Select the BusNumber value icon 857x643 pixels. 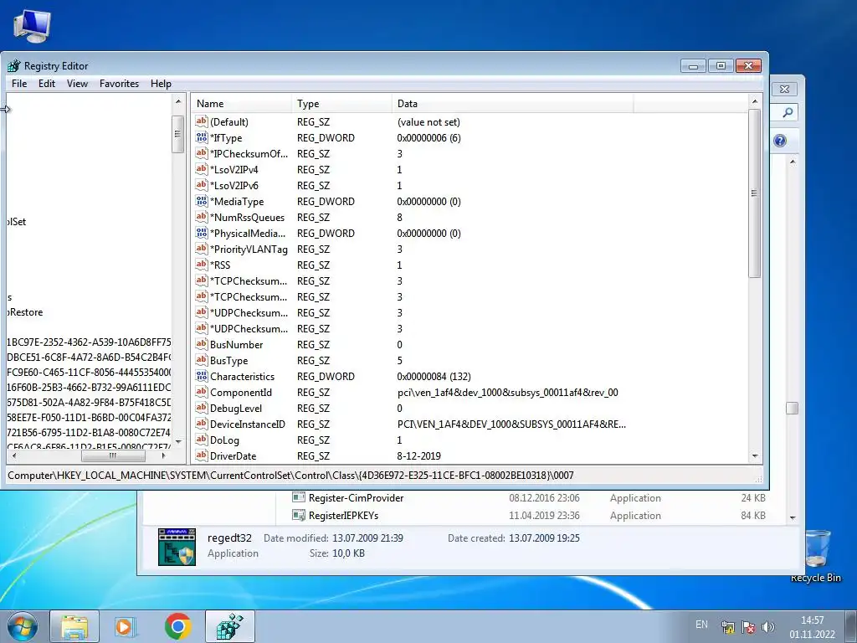click(x=201, y=344)
